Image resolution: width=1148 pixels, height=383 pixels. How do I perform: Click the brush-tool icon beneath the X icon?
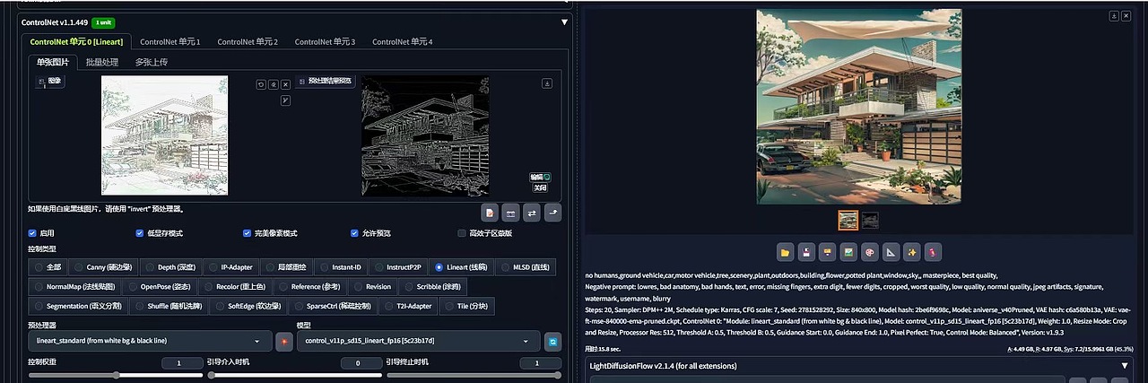click(x=286, y=100)
